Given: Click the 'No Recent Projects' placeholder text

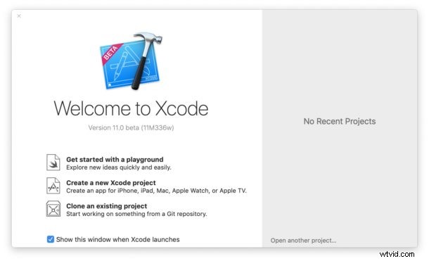Looking at the screenshot, I should [x=340, y=121].
